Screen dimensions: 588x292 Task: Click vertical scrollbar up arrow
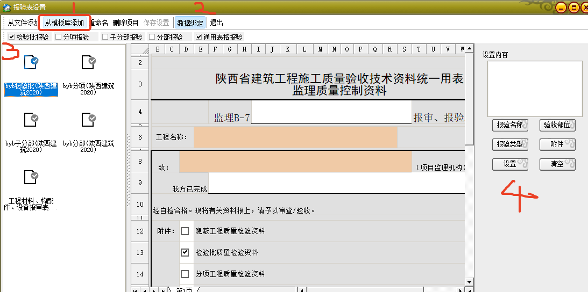pos(469,49)
